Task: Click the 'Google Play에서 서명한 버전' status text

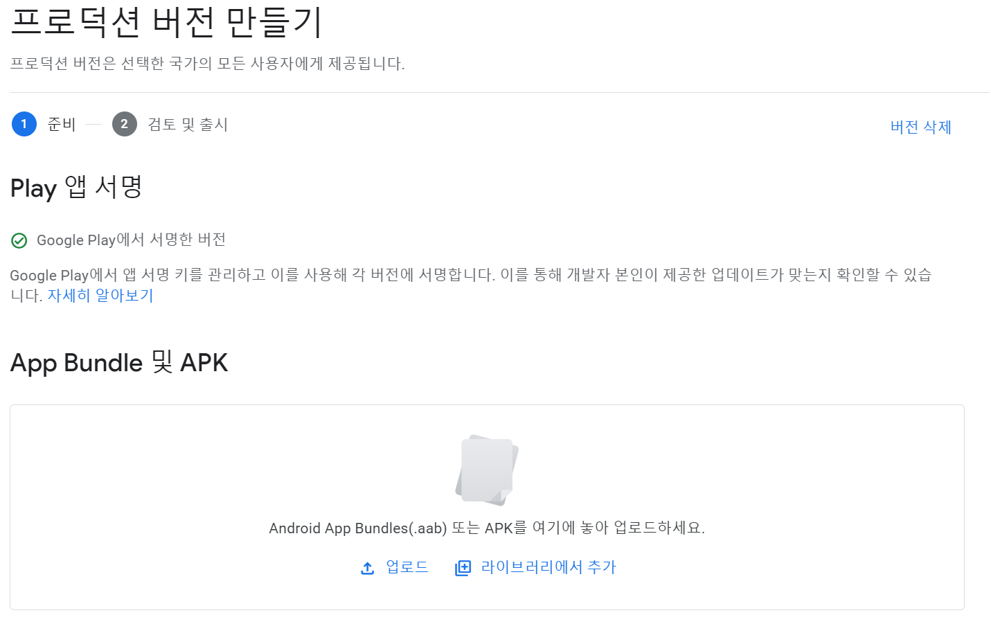Action: 131,240
